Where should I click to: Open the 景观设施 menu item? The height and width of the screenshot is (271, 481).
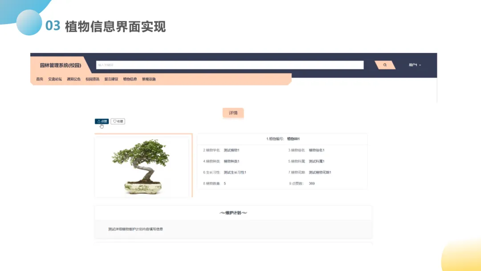(149, 79)
